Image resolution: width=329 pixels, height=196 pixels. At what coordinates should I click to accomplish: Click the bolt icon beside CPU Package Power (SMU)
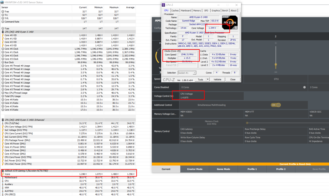(3, 140)
